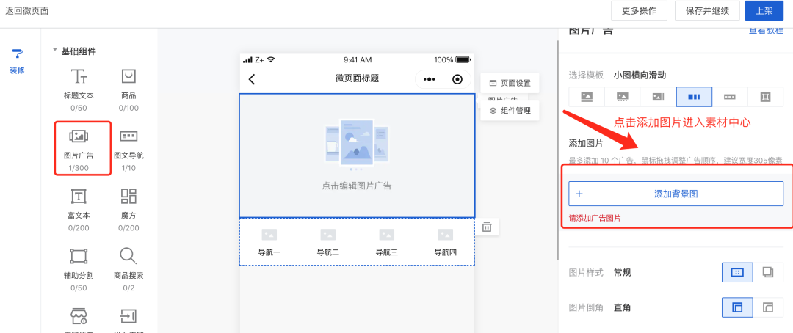
Task: Return via 返回微页面 link
Action: pos(27,10)
